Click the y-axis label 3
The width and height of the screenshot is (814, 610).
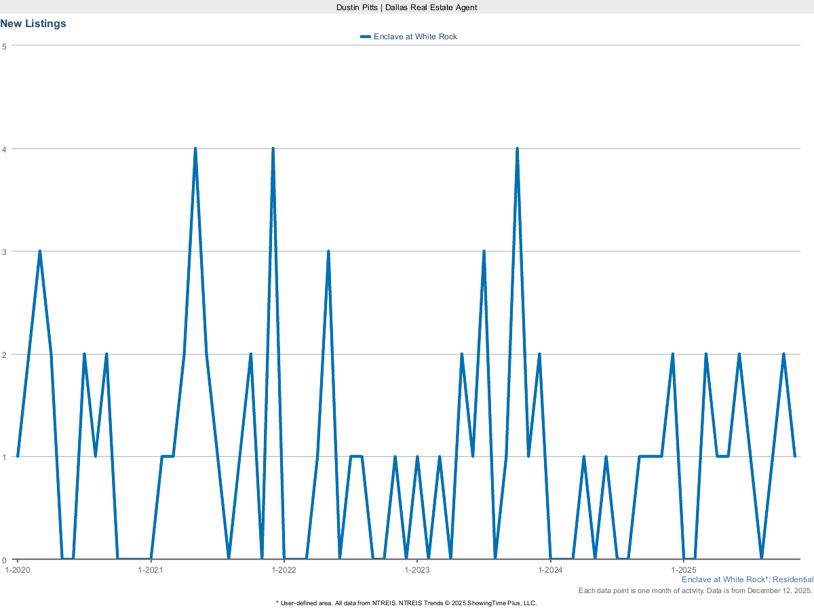pyautogui.click(x=4, y=251)
